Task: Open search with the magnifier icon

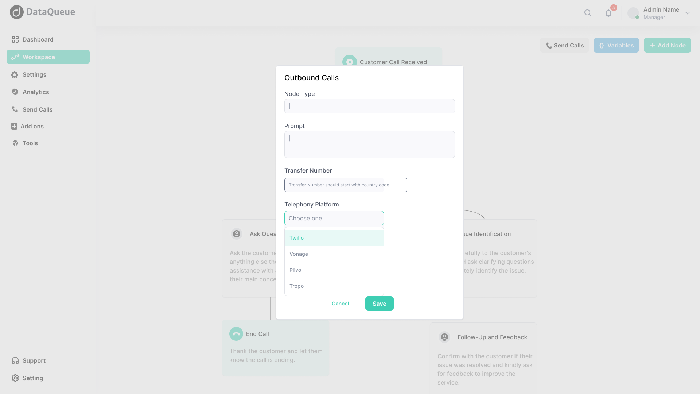Action: (588, 13)
